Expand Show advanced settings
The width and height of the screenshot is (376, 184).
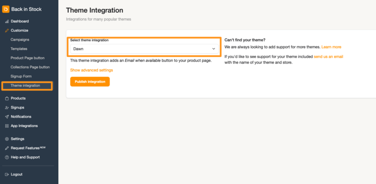click(x=91, y=70)
